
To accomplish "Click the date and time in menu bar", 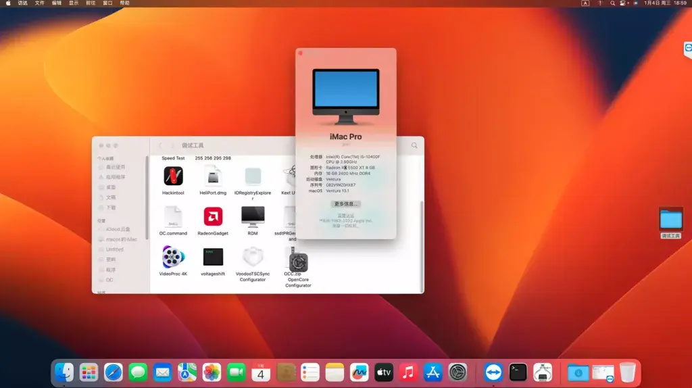I will pyautogui.click(x=665, y=3).
